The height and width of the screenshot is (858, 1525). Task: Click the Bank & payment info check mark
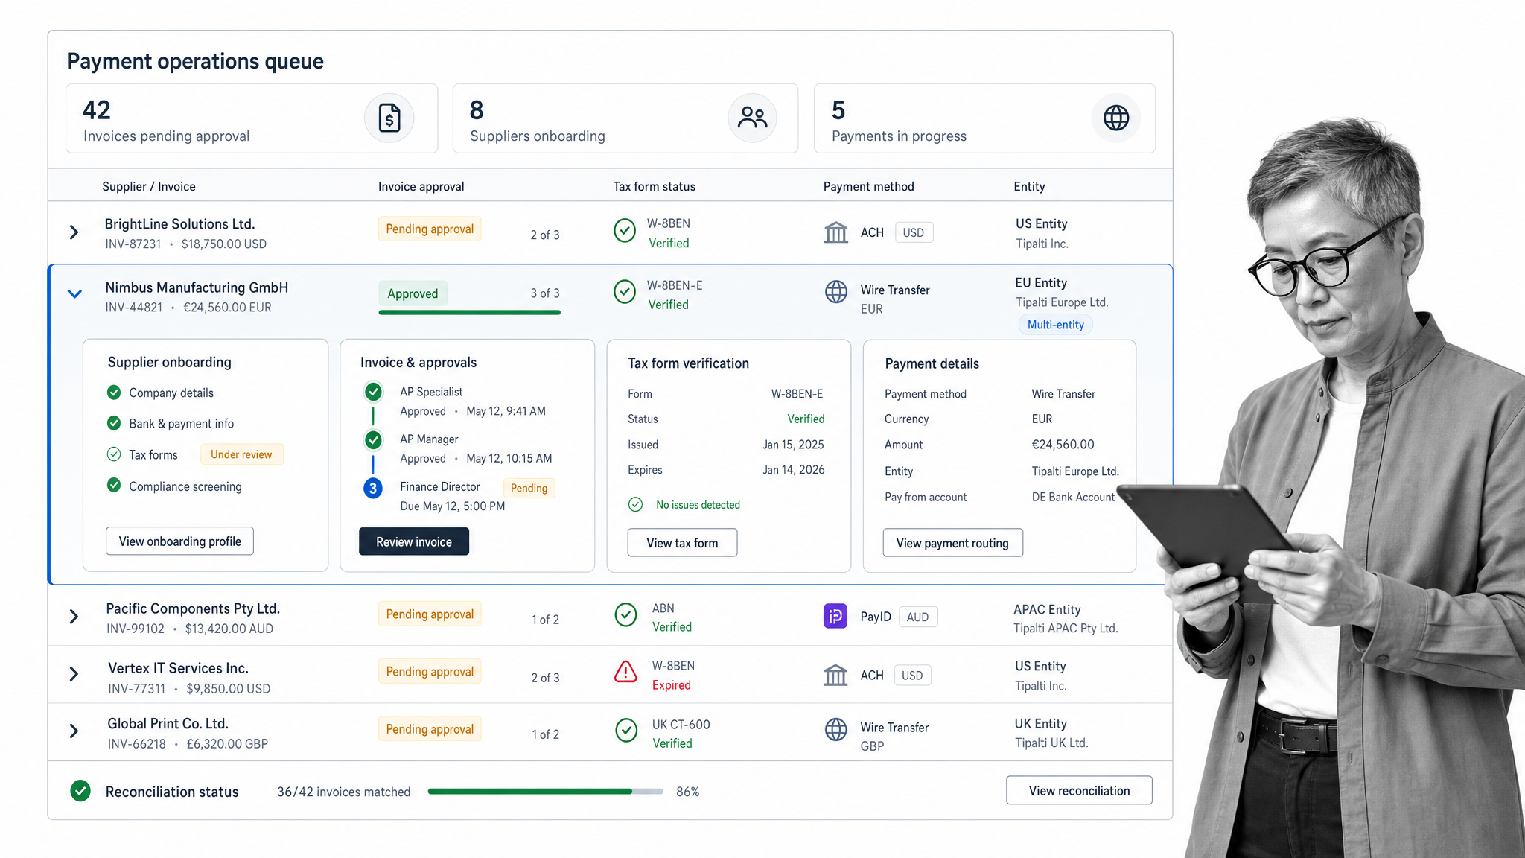pos(114,423)
